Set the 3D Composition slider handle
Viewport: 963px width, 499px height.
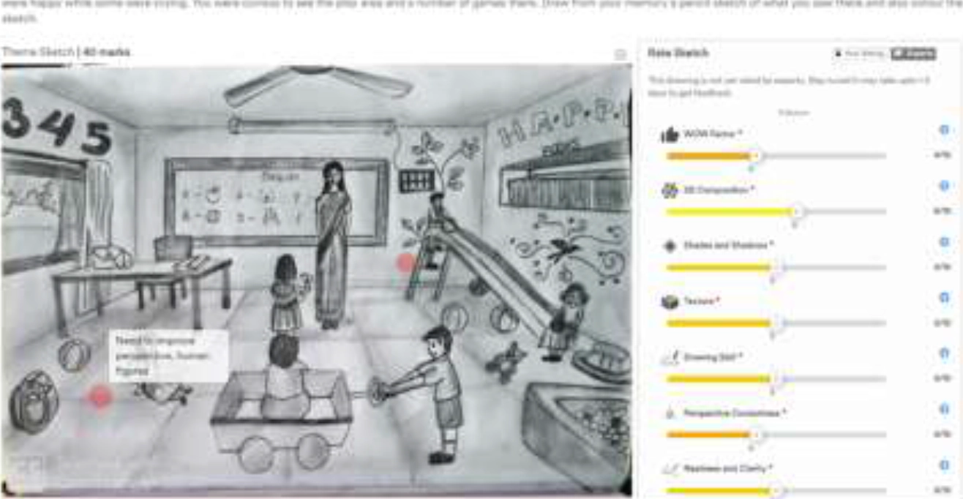coord(797,211)
